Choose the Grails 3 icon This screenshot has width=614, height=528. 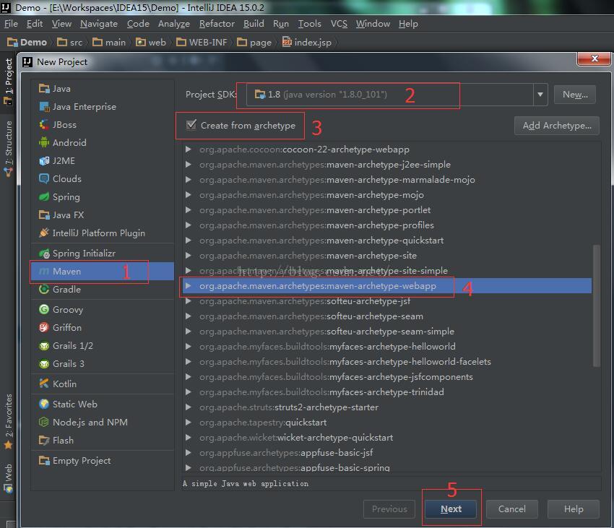[x=44, y=363]
